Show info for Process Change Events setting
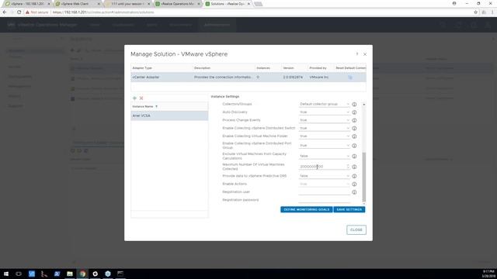497x279 pixels. (x=354, y=120)
